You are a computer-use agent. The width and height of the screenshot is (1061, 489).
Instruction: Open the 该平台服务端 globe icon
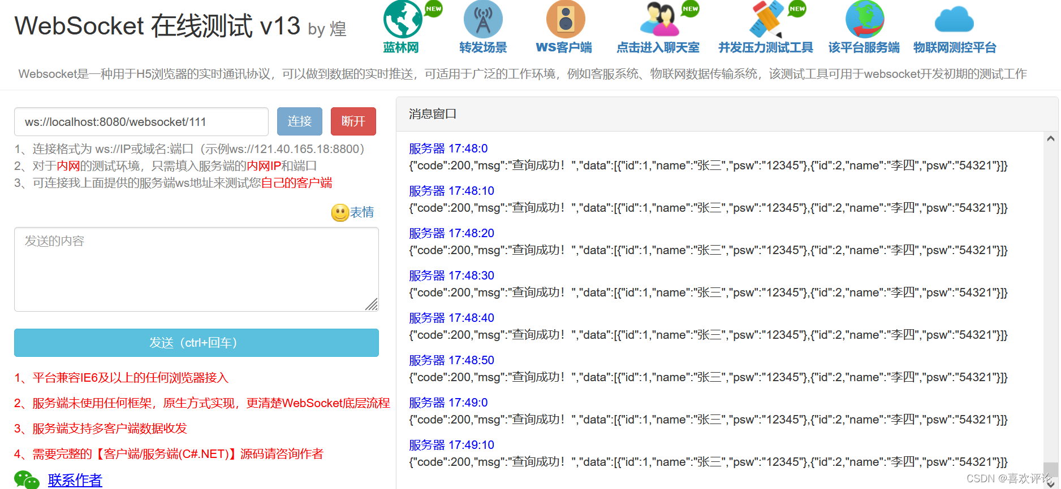(865, 19)
